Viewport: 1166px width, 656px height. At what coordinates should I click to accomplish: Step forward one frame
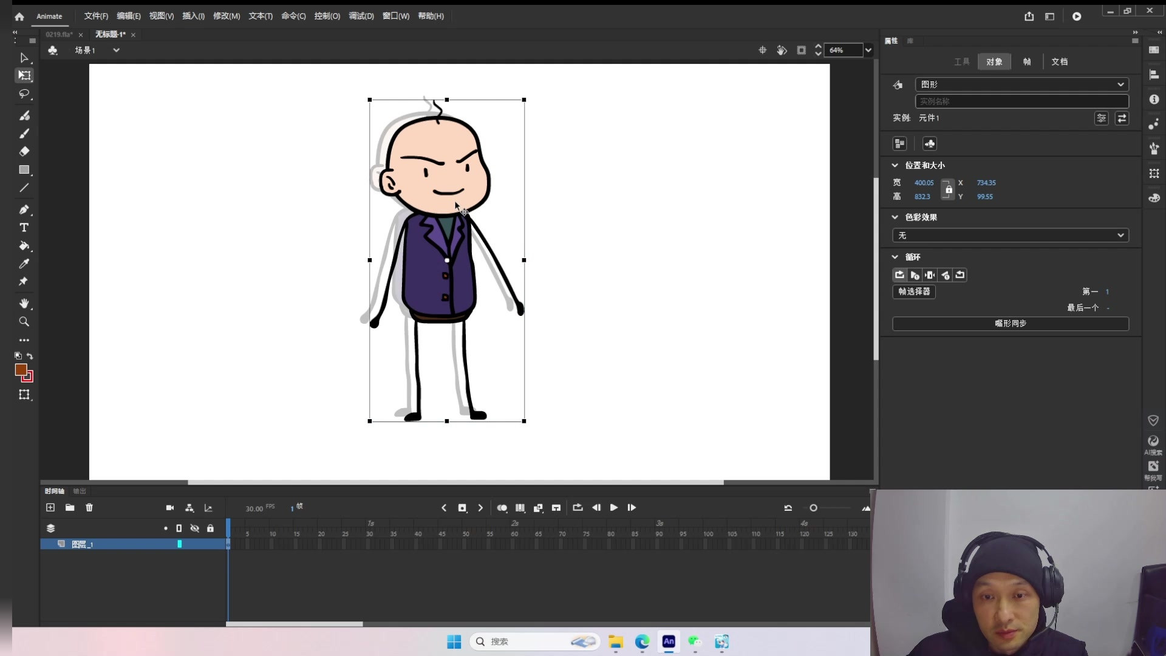pyautogui.click(x=632, y=508)
